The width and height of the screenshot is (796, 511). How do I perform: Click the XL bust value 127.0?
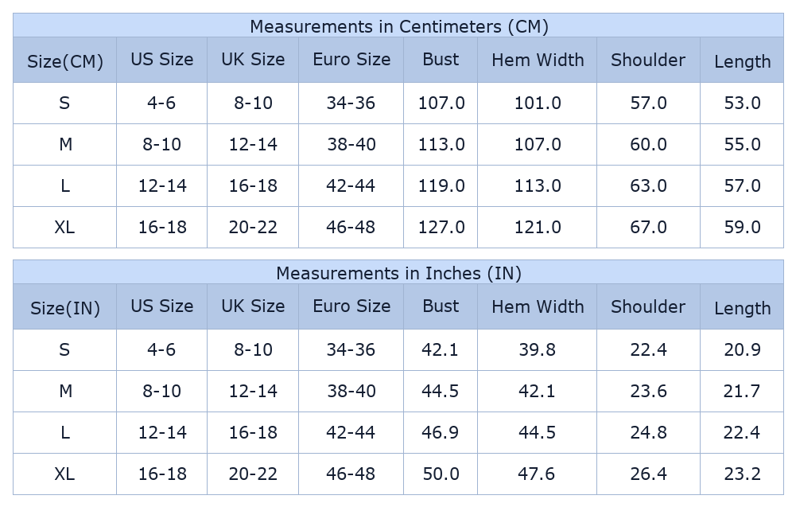[441, 227]
